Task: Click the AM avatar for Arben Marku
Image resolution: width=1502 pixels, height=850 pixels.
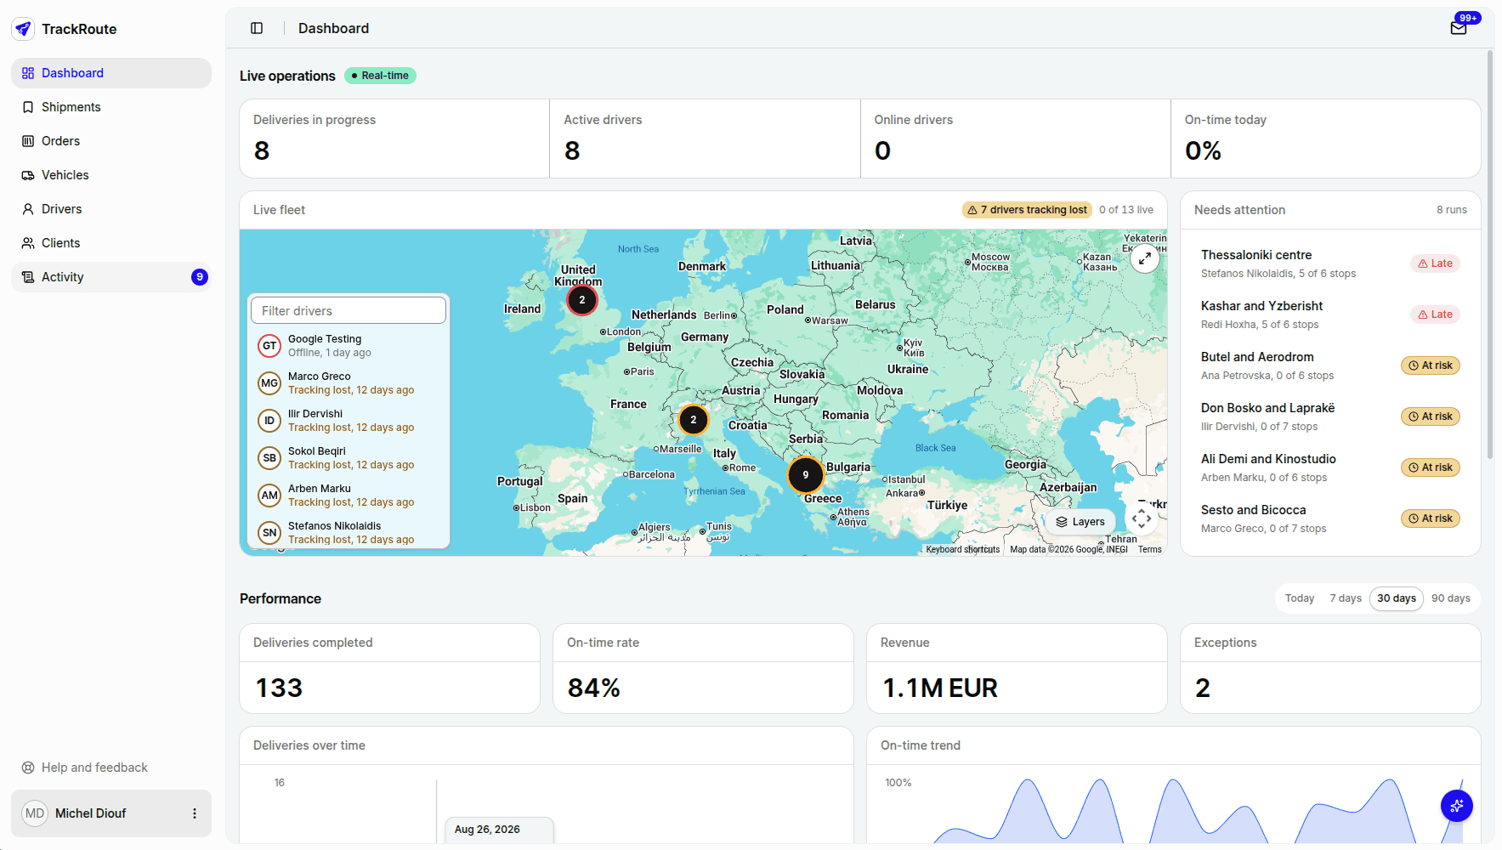Action: (269, 496)
